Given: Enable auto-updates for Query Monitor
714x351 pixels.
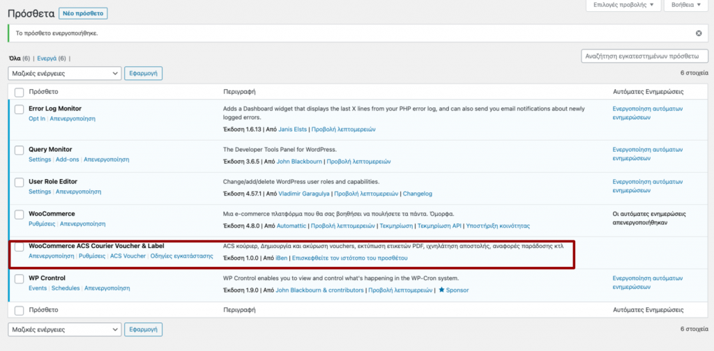Looking at the screenshot, I should click(x=647, y=154).
